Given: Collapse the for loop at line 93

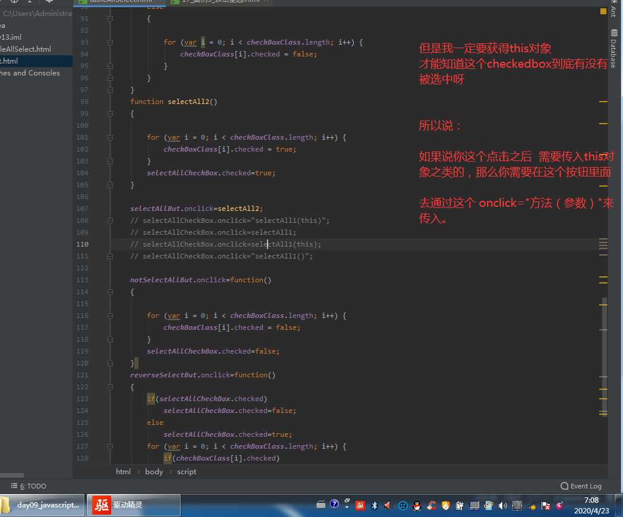Looking at the screenshot, I should coord(111,42).
